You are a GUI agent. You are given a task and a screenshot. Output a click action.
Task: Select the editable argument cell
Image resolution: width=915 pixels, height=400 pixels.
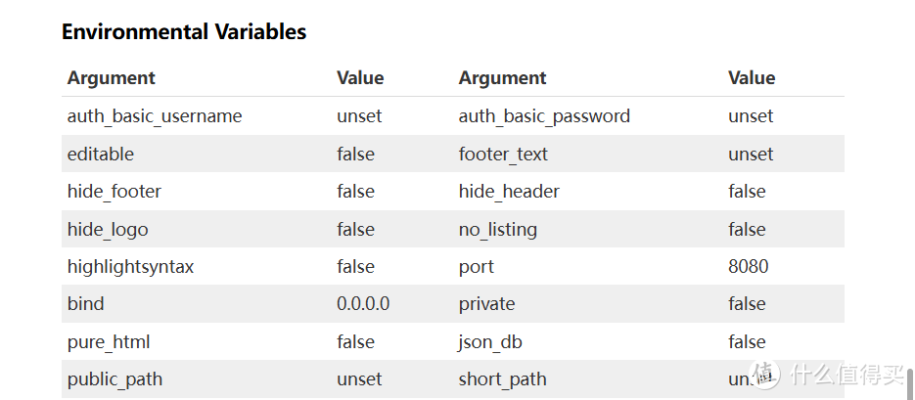click(x=101, y=154)
